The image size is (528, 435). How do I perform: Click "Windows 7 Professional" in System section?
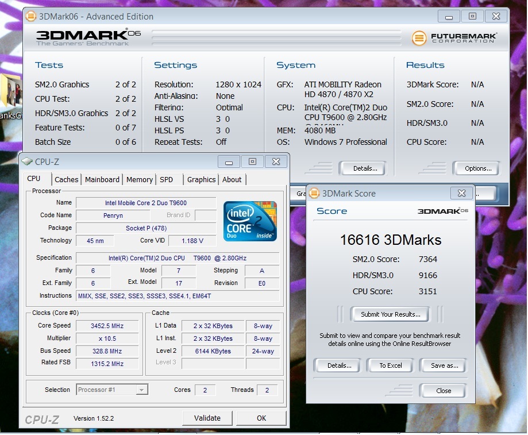(345, 142)
